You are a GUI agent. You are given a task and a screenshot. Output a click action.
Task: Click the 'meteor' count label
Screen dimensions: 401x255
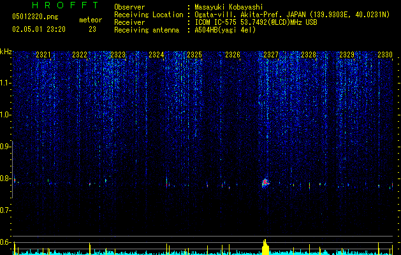point(91,20)
